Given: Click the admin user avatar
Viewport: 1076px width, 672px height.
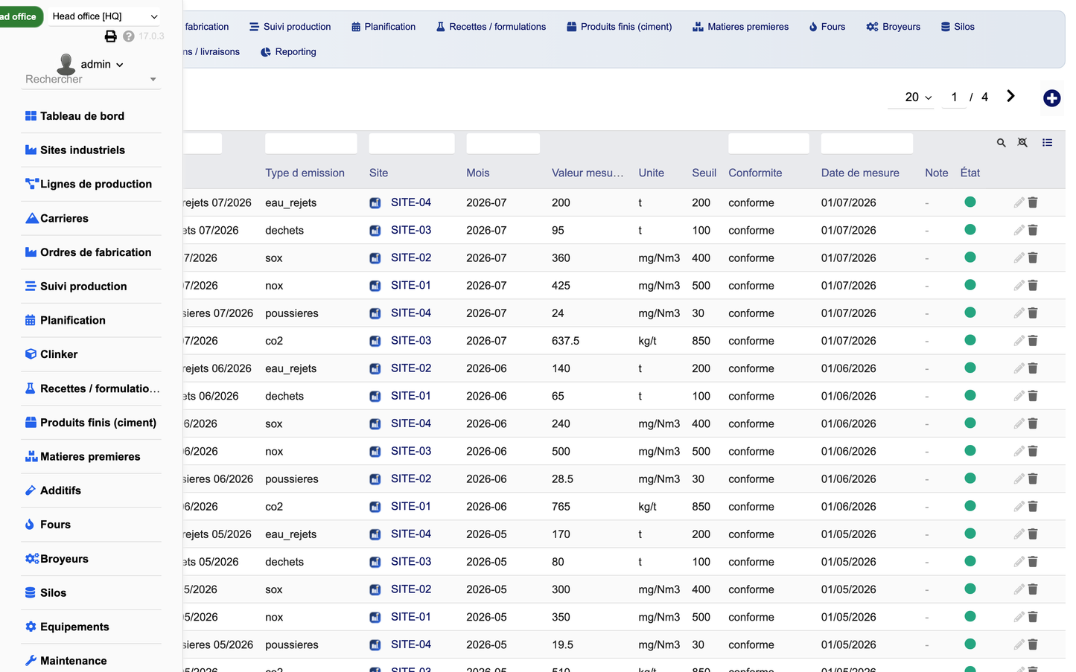Looking at the screenshot, I should [x=66, y=64].
